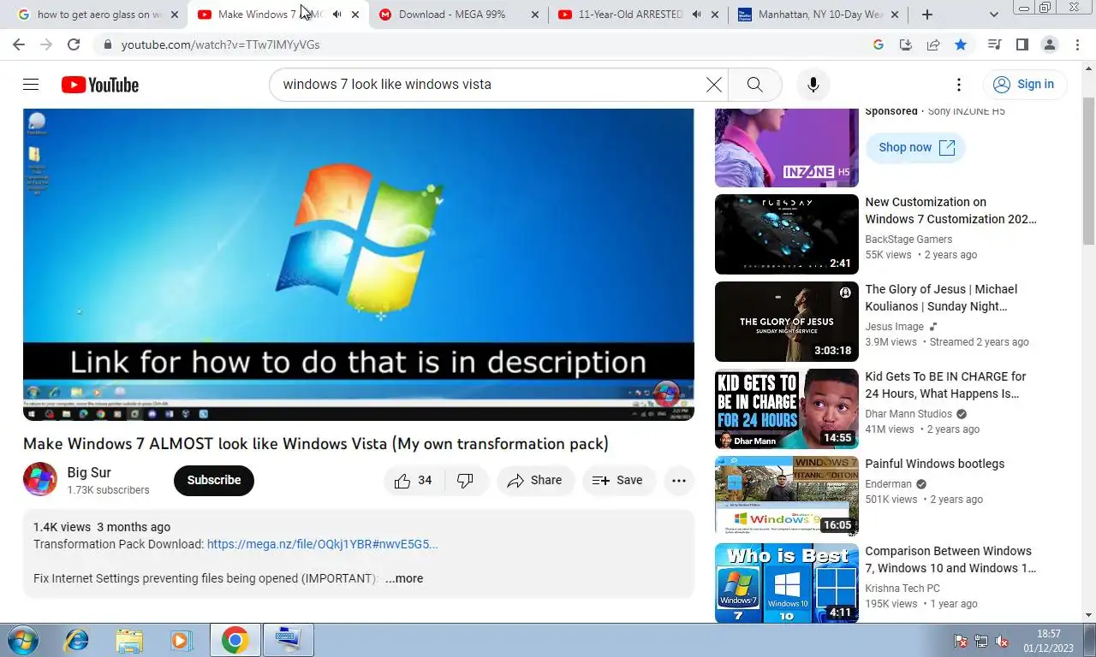Go back in Chrome

click(x=18, y=44)
